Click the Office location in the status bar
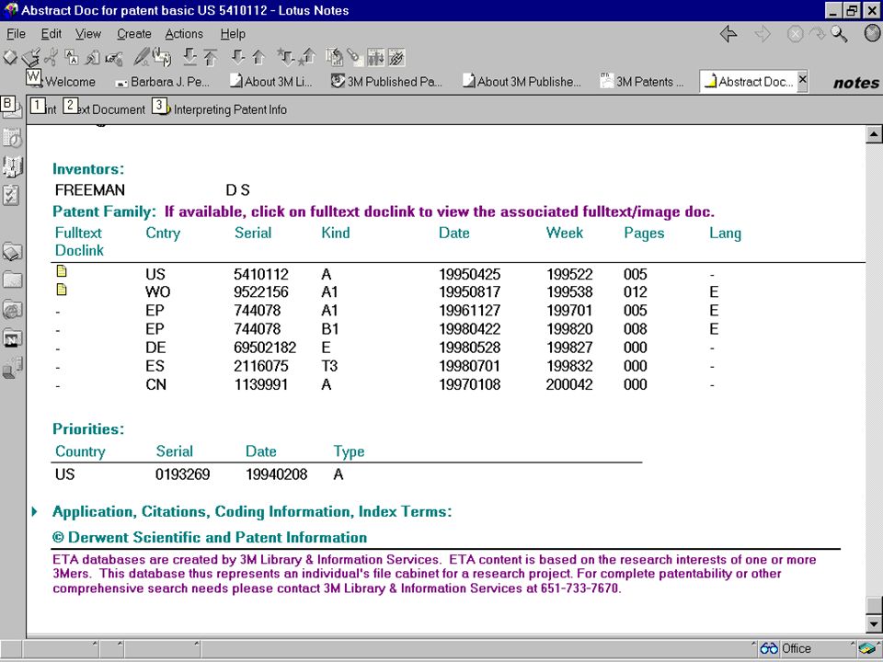The image size is (883, 662). pyautogui.click(x=797, y=648)
